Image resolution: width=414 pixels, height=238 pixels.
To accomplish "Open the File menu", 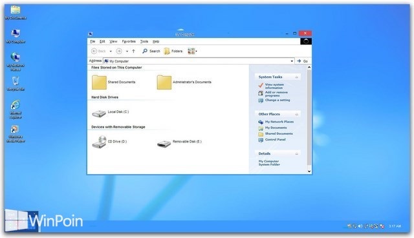I will pyautogui.click(x=93, y=41).
